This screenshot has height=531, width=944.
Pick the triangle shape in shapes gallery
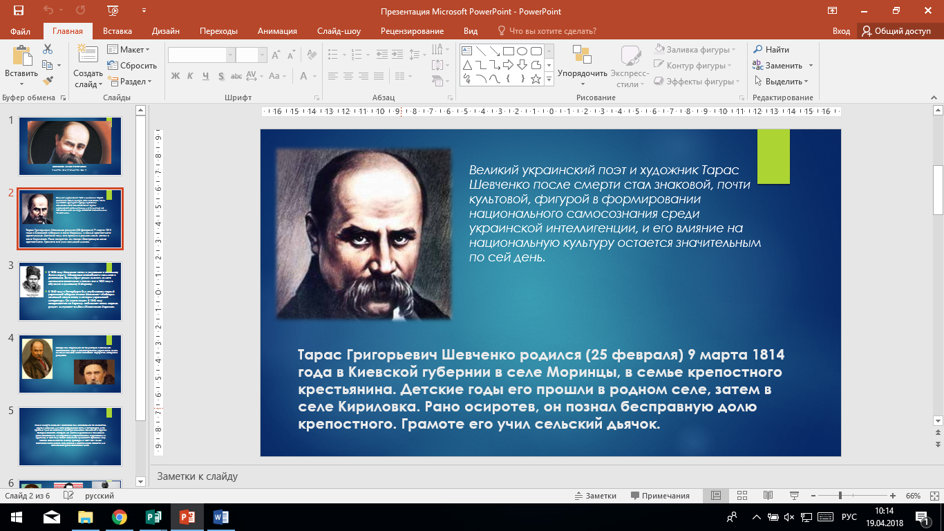[466, 65]
